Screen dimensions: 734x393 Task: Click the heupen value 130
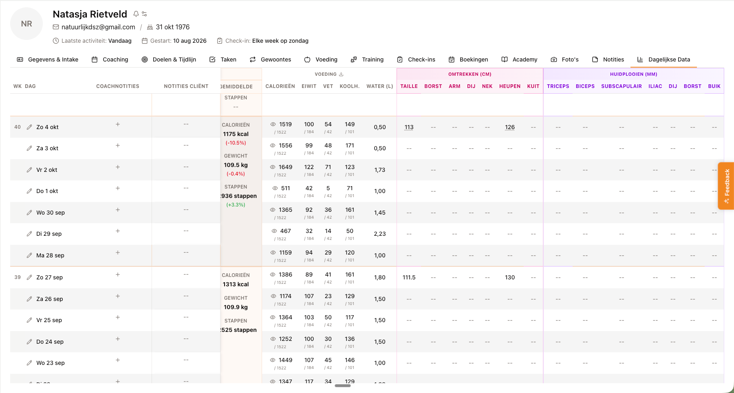[x=510, y=277]
